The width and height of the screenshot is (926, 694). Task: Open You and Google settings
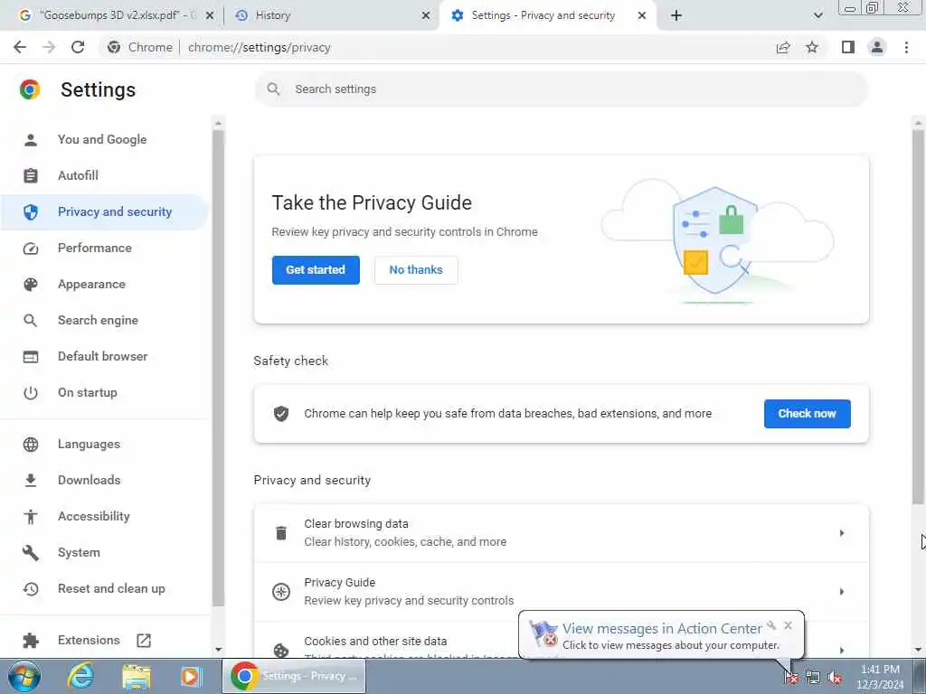point(102,139)
